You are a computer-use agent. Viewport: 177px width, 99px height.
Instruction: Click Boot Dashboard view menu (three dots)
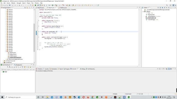(x=34, y=67)
